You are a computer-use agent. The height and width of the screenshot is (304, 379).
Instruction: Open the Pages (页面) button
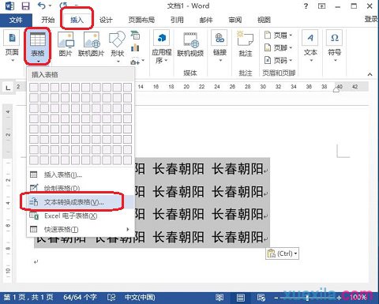[12, 46]
